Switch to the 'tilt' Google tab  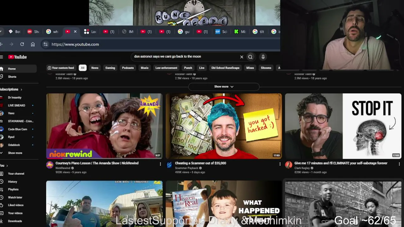(258, 32)
